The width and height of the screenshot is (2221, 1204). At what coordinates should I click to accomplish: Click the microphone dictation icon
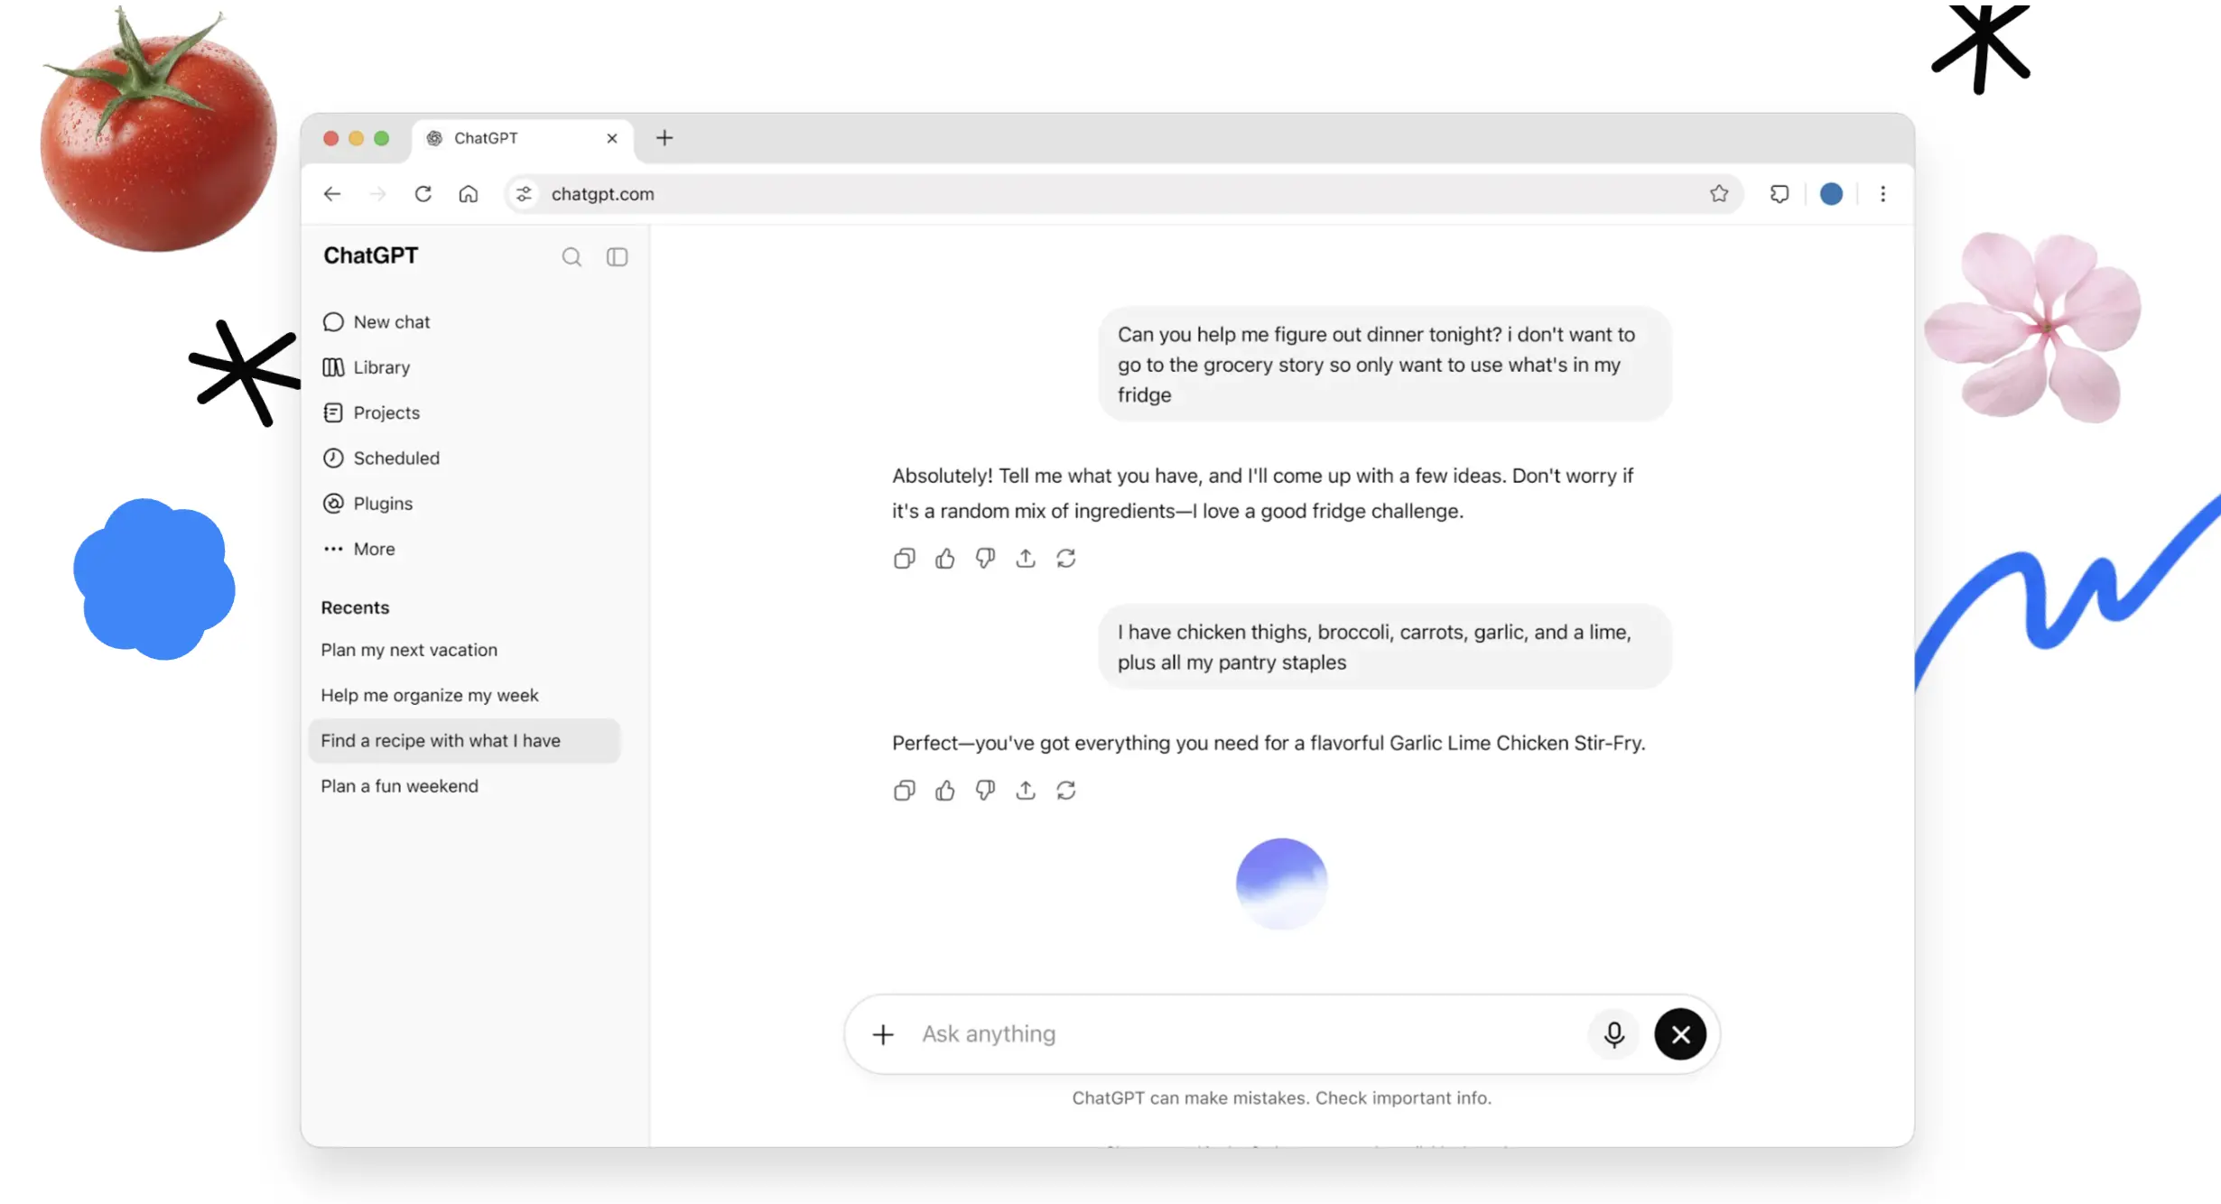pos(1614,1034)
